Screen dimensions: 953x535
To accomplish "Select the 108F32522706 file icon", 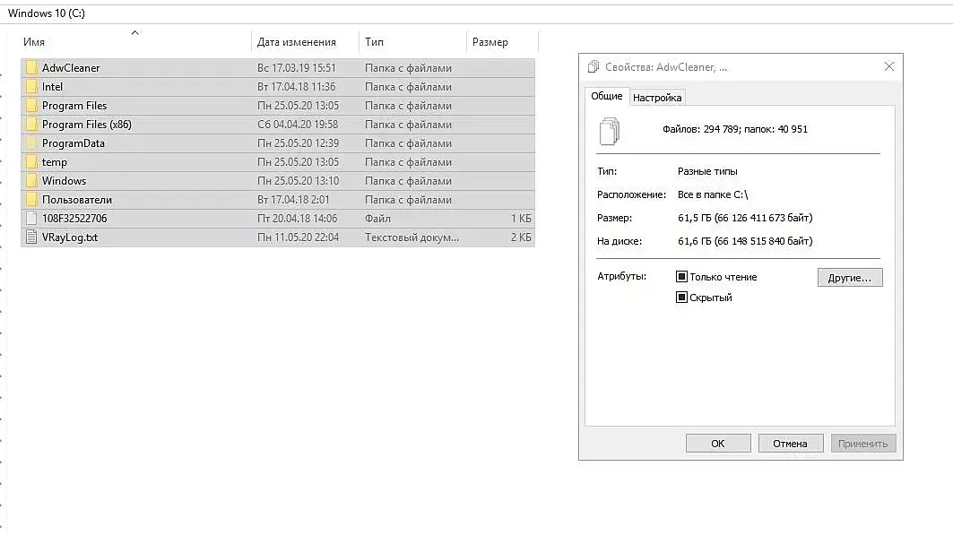I will click(31, 218).
